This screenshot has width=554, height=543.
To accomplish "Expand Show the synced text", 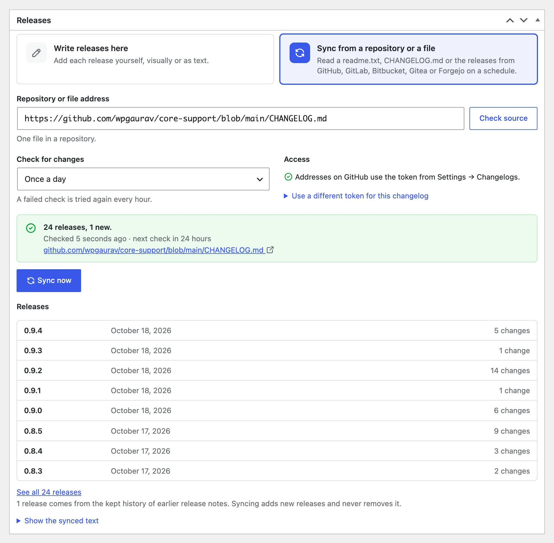I will point(58,521).
